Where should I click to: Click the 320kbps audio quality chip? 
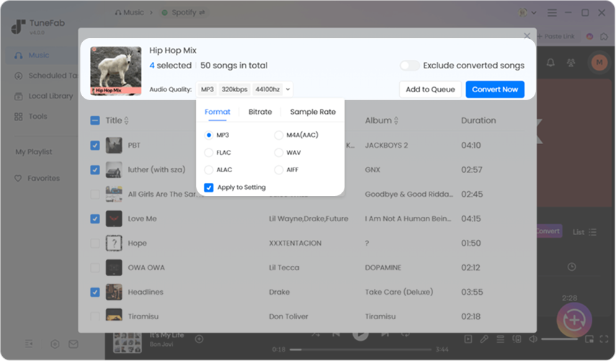tap(234, 89)
